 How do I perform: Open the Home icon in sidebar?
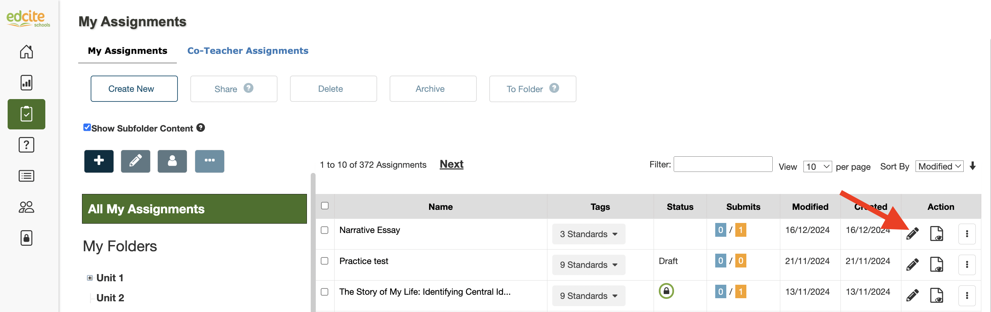(26, 52)
